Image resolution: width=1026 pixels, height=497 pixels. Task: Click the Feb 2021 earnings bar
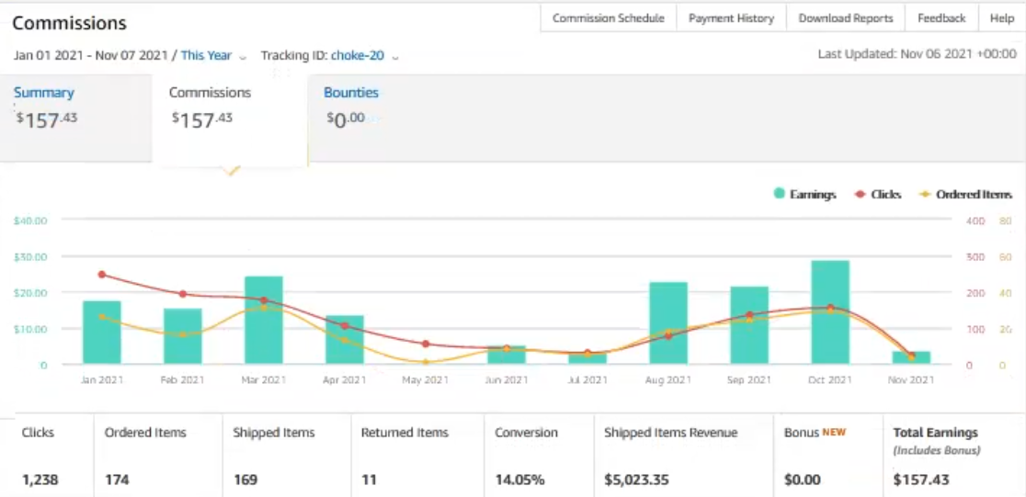tap(183, 336)
